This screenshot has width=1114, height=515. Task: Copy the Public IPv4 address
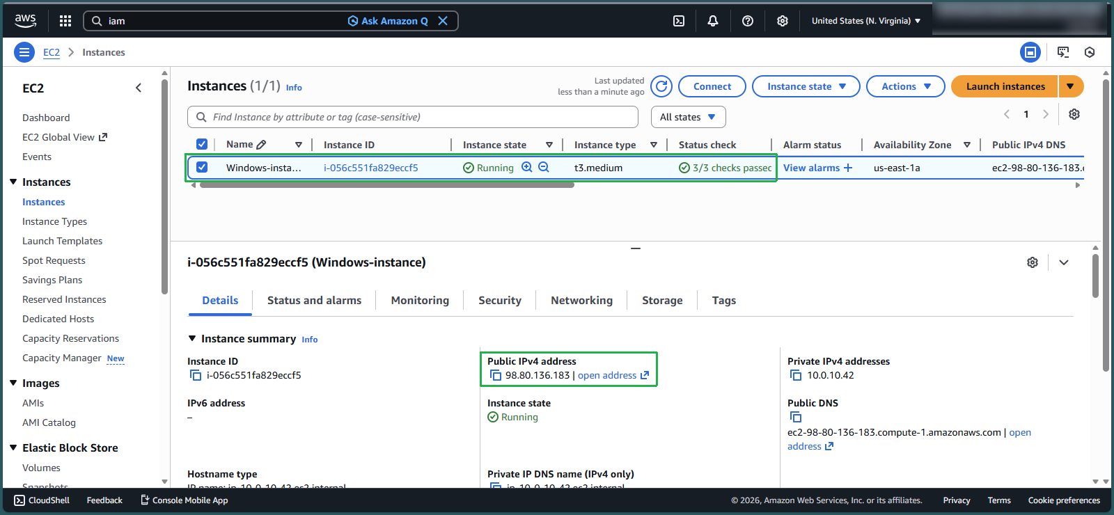click(496, 375)
